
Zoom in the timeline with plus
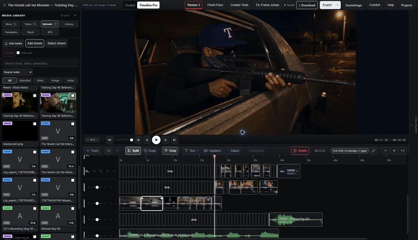394,151
